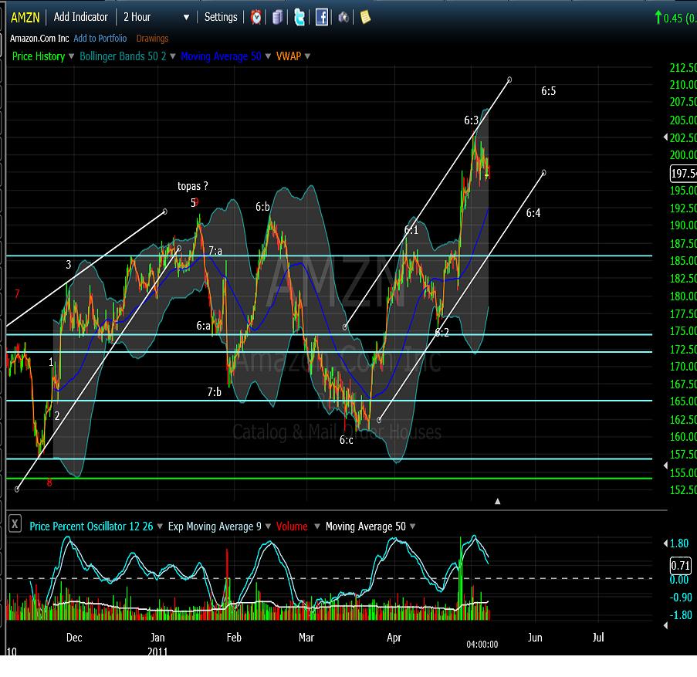Click the AMZN ticker symbol
Image resolution: width=697 pixels, height=677 pixels.
coord(25,18)
